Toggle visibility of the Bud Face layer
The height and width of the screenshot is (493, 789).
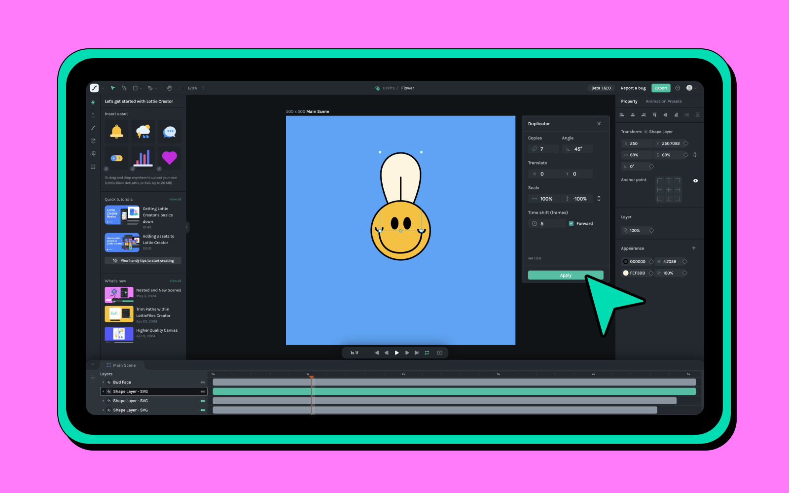coord(203,382)
